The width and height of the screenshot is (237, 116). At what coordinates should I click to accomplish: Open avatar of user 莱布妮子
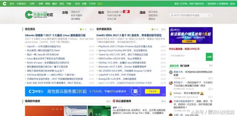click(x=171, y=83)
